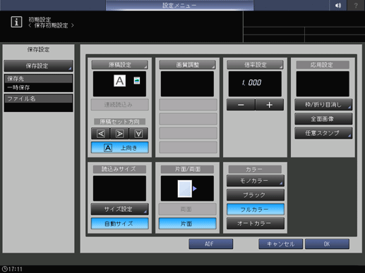This screenshot has height=273, width=365.
Task: Select right-facing original orientation icon
Action: point(119,134)
